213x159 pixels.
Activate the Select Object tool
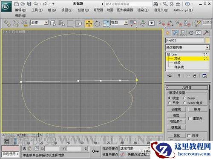click(x=53, y=23)
